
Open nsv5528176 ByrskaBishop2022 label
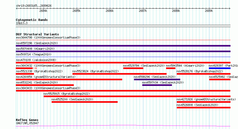(x=200, y=71)
